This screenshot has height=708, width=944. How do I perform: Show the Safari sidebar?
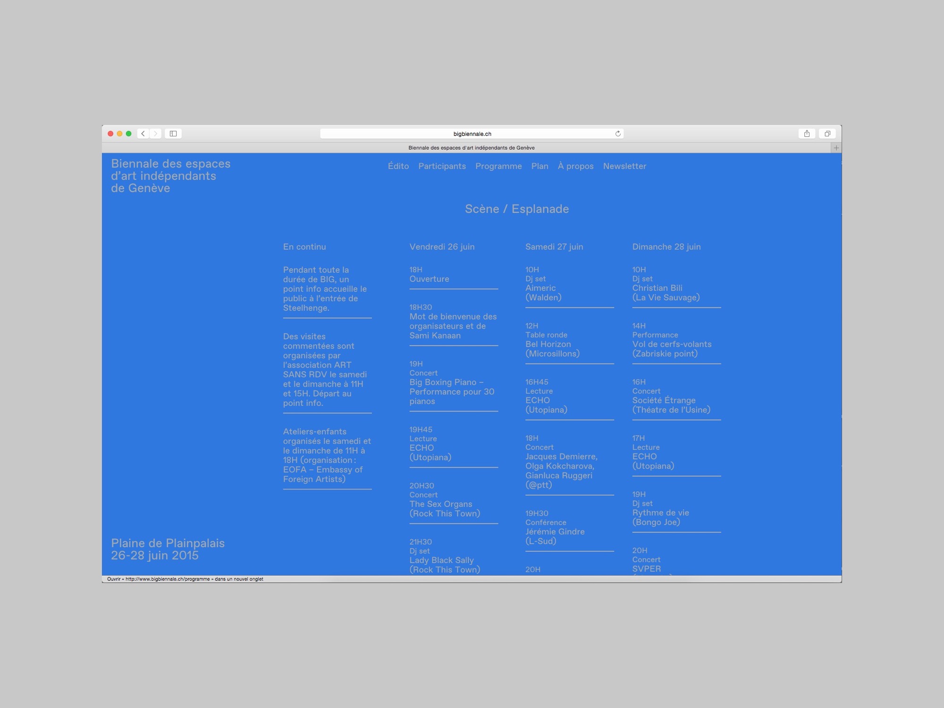tap(173, 134)
